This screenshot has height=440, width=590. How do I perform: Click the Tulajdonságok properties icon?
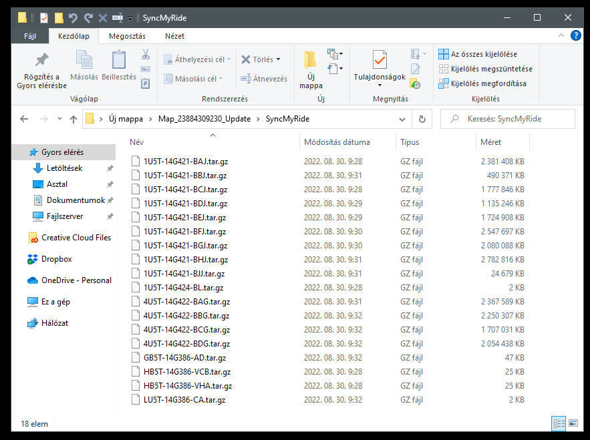tap(380, 60)
